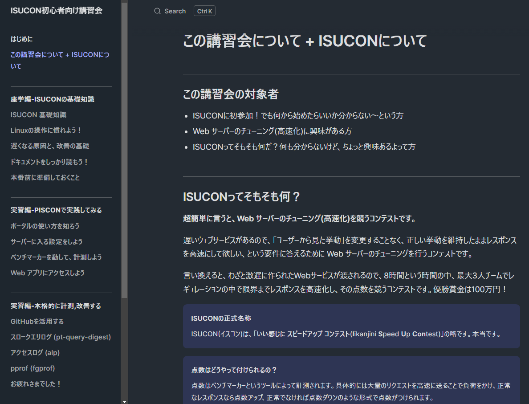Click the この講習会の対象者 heading
This screenshot has width=529, height=404.
pos(231,94)
